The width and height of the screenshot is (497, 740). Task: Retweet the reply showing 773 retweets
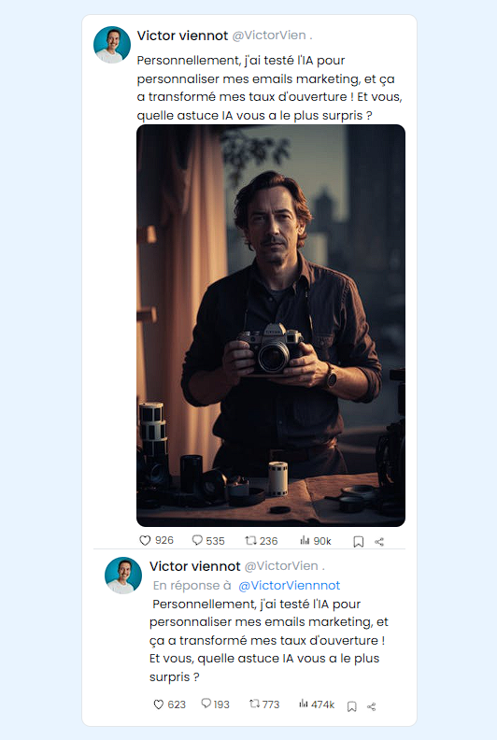(254, 704)
